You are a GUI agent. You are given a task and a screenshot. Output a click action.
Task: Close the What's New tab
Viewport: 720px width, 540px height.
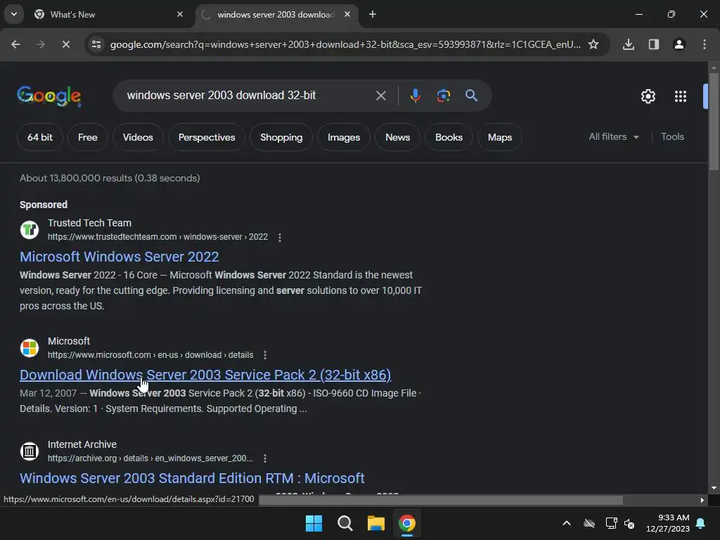[180, 14]
